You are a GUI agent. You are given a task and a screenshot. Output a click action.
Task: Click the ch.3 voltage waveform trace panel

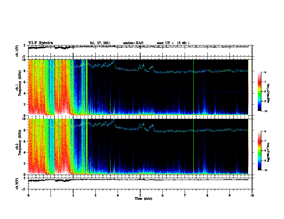[x=140, y=184]
